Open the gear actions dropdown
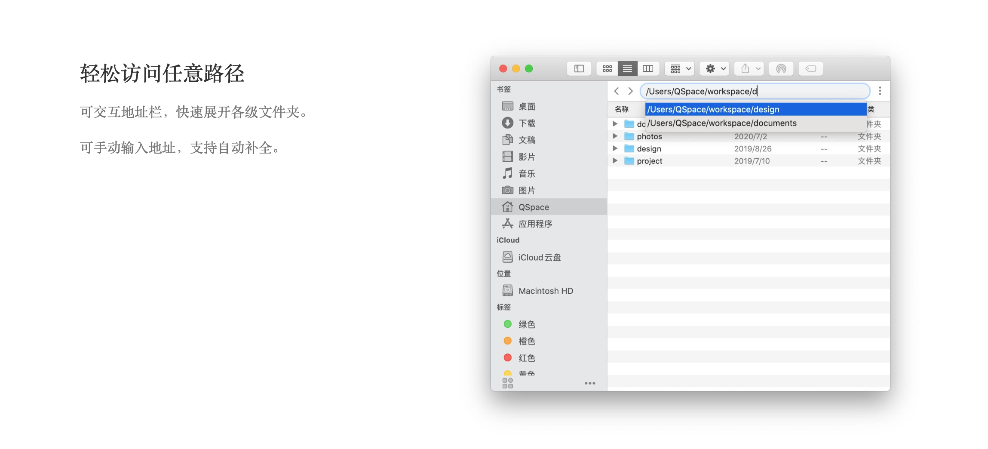The image size is (988, 449). 715,69
